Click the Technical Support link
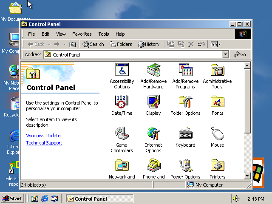The image size is (272, 204). click(x=44, y=143)
